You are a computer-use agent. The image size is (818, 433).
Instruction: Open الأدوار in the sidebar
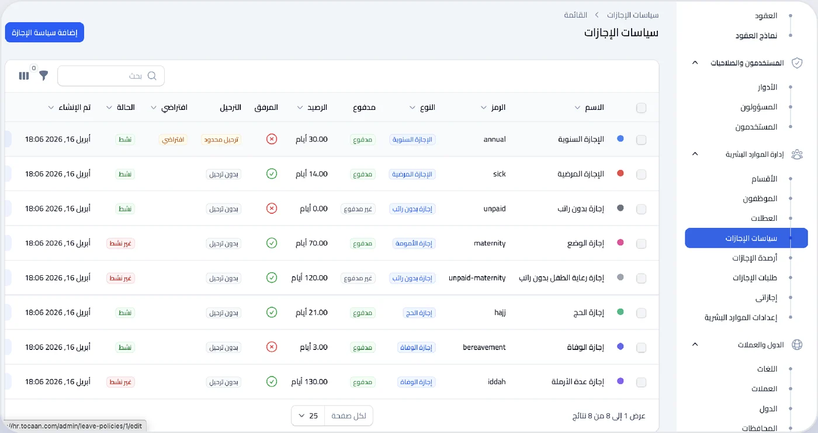767,87
